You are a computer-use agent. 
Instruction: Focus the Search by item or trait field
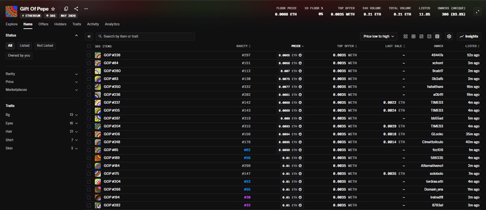(146, 36)
